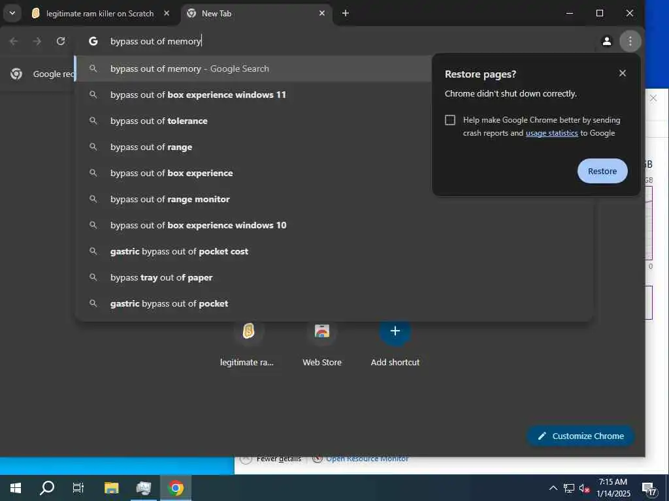Viewport: 669px width, 501px height.
Task: Click the Chrome icon beside Google recommends
Action: click(16, 74)
